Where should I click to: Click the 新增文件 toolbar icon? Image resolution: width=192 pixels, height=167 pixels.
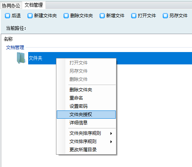102,16
